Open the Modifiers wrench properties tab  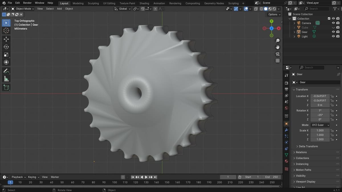point(286,130)
